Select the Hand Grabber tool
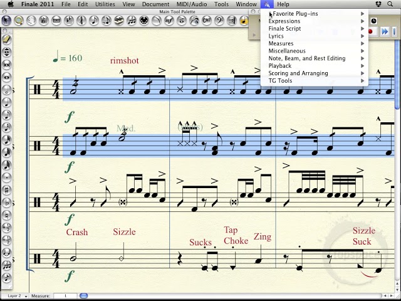Viewport: 401px width, 301px height. pos(31,21)
